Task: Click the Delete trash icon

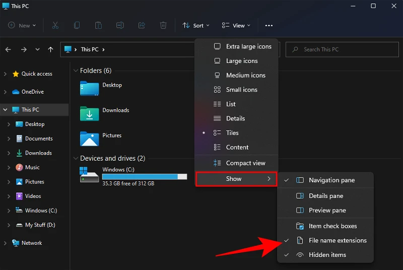Action: point(163,25)
